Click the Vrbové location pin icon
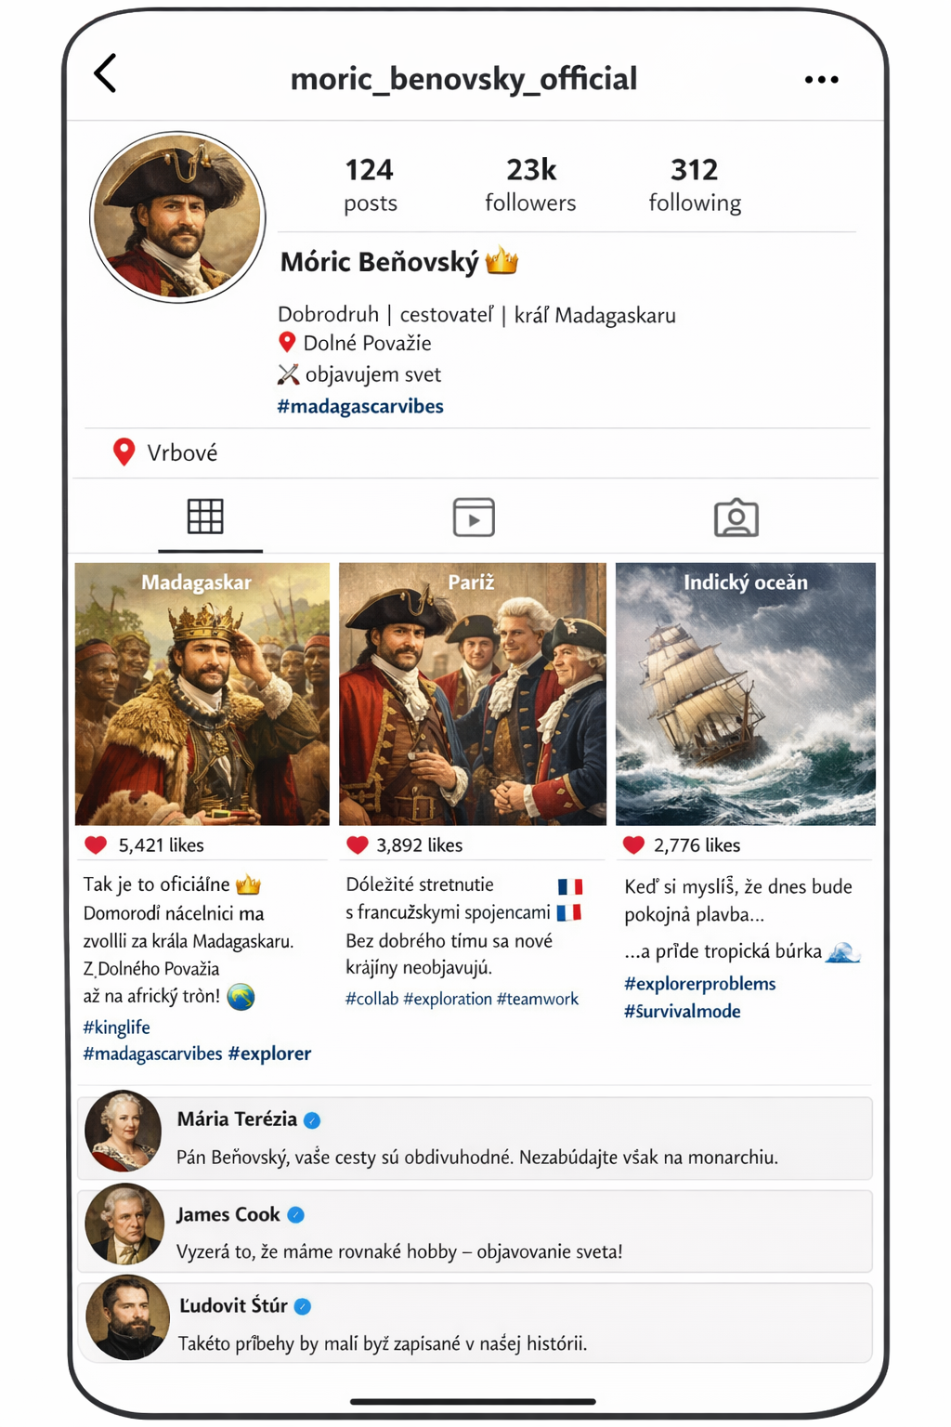This screenshot has height=1427, width=951. click(x=124, y=452)
